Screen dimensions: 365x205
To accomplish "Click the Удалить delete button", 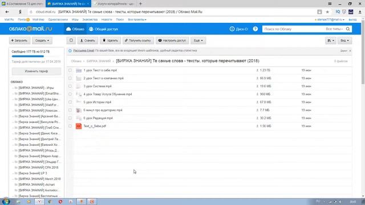I will click(110, 40).
